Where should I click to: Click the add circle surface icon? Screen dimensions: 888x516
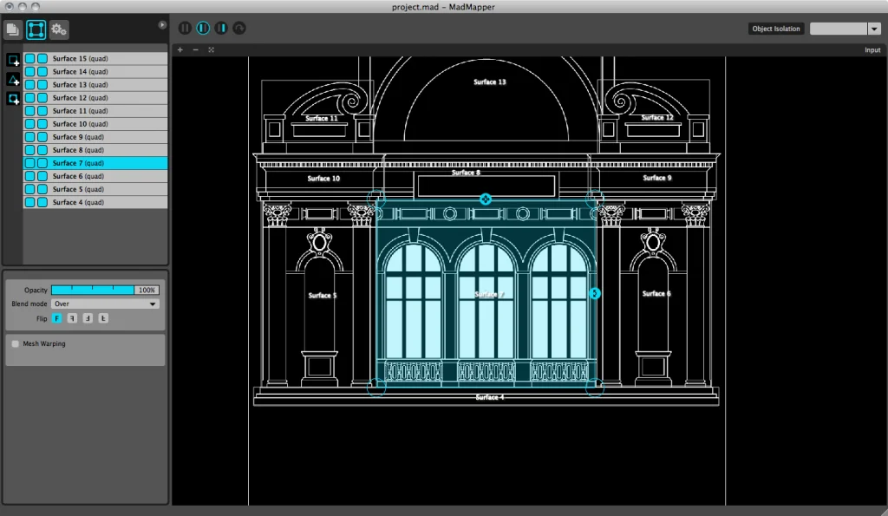13,99
